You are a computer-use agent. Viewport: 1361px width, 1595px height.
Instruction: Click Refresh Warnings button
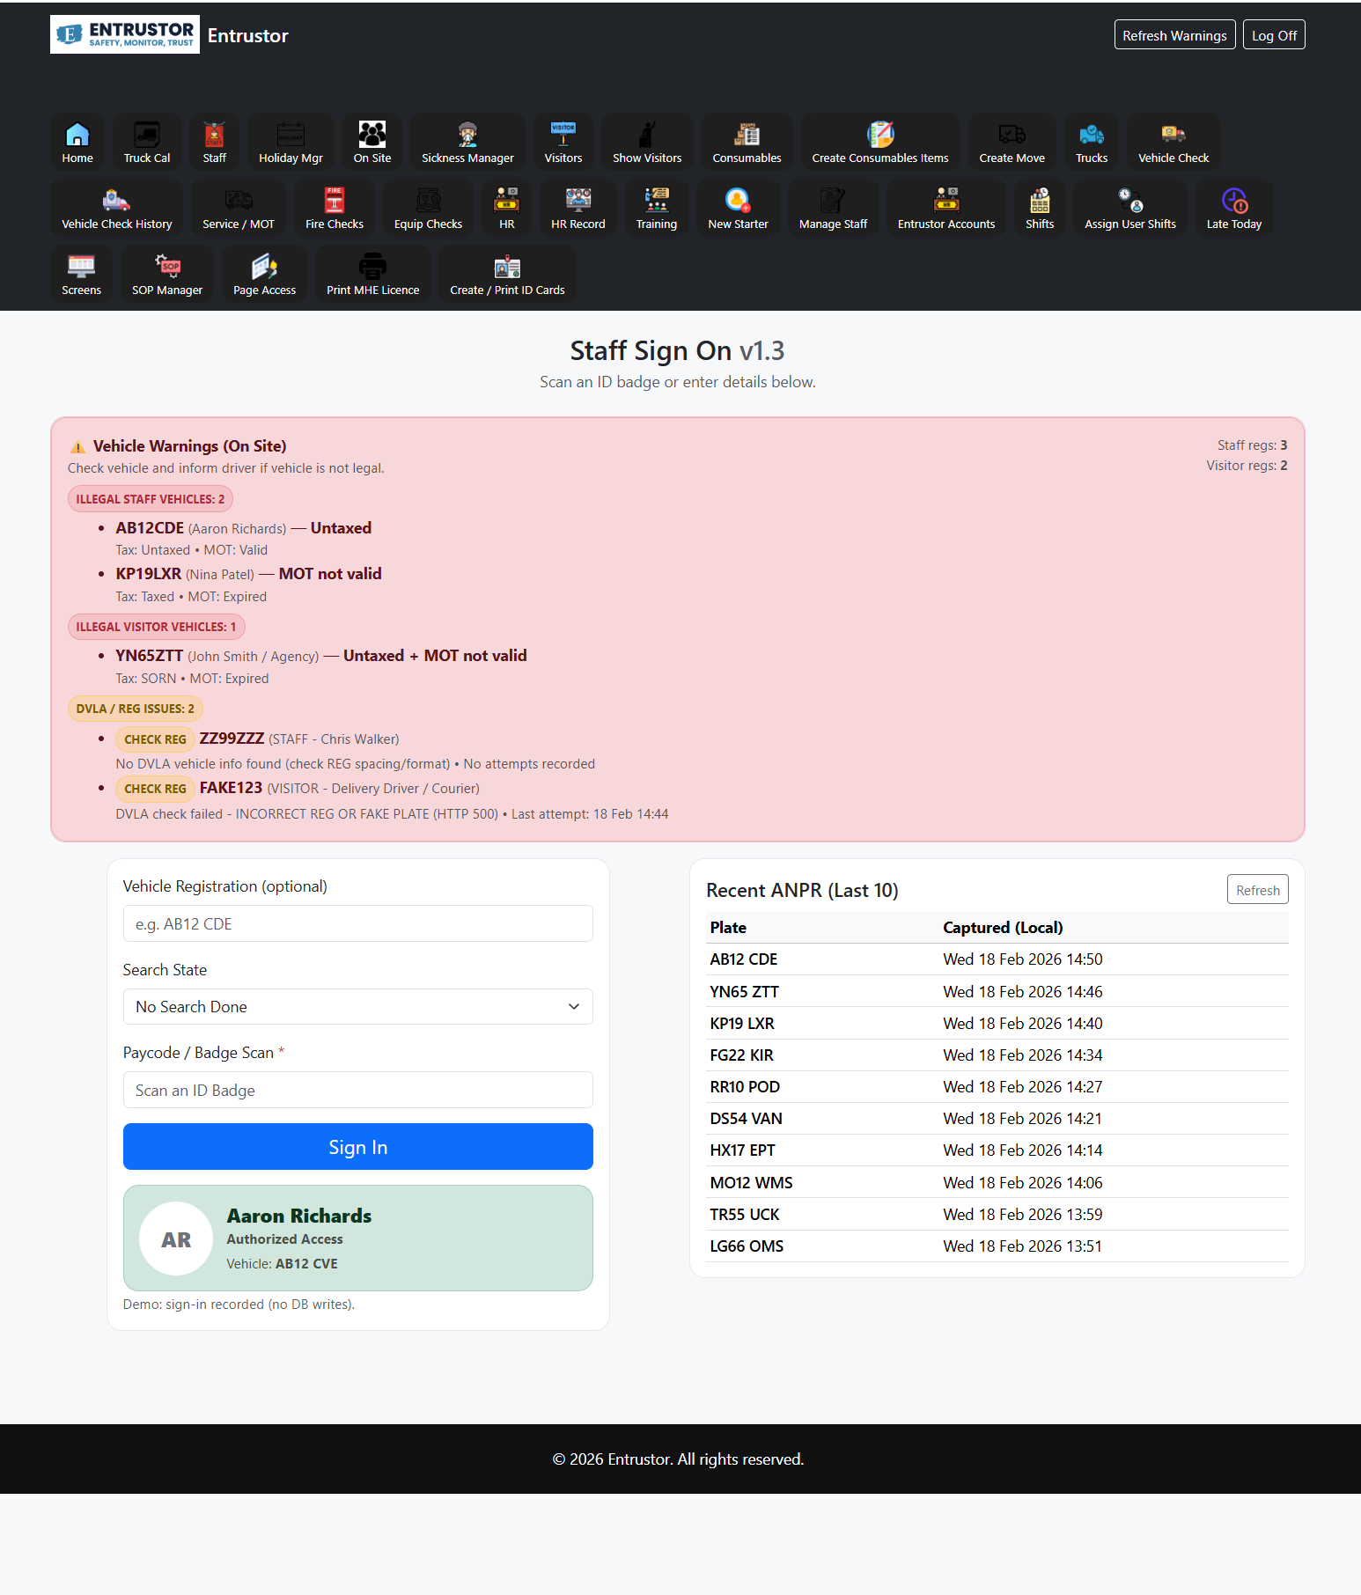pos(1174,35)
